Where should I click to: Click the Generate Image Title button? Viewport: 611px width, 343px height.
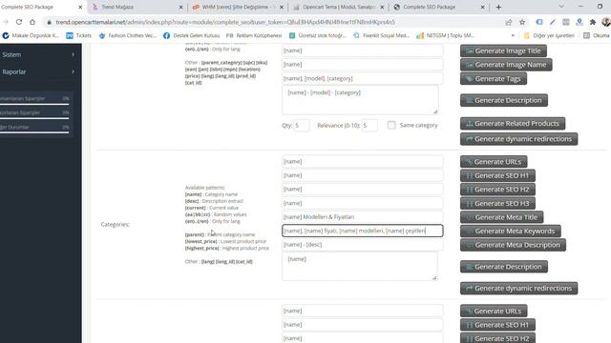point(503,50)
